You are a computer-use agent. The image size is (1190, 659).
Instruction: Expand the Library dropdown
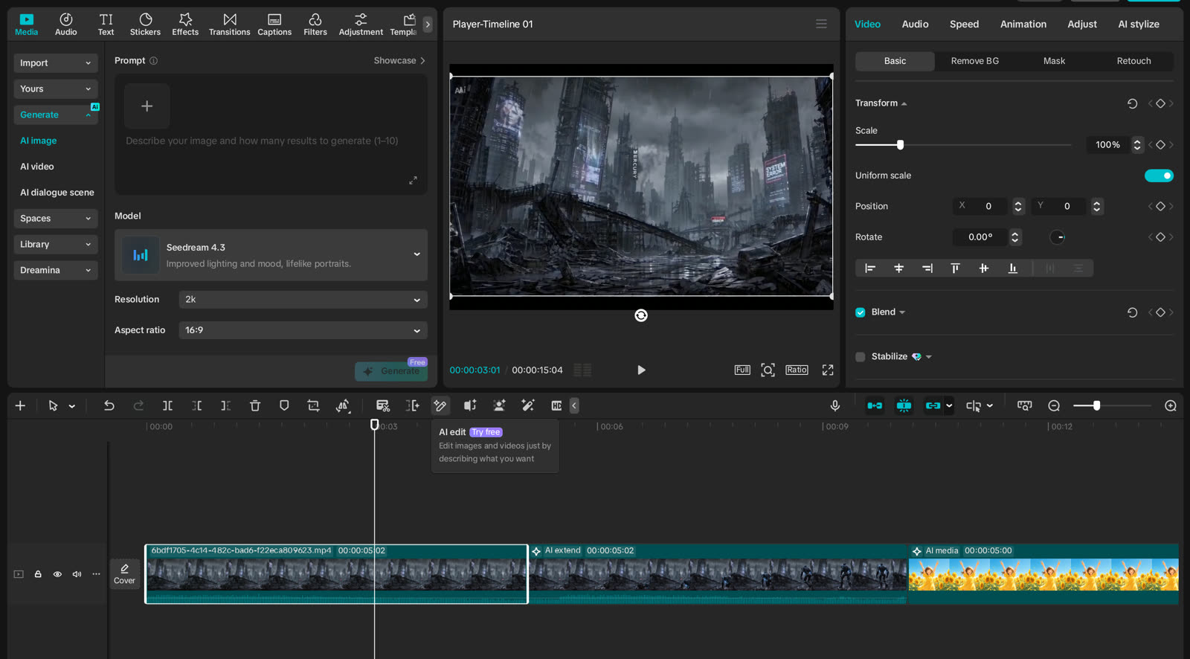point(56,245)
